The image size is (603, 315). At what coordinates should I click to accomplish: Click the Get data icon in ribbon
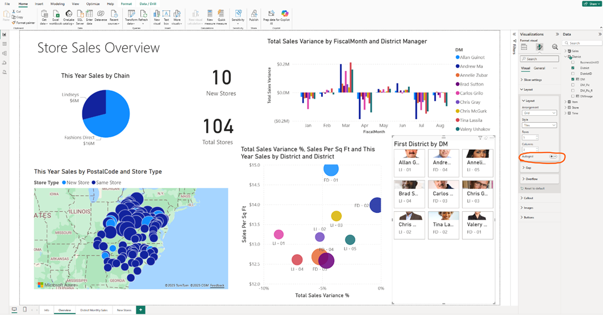(x=44, y=14)
